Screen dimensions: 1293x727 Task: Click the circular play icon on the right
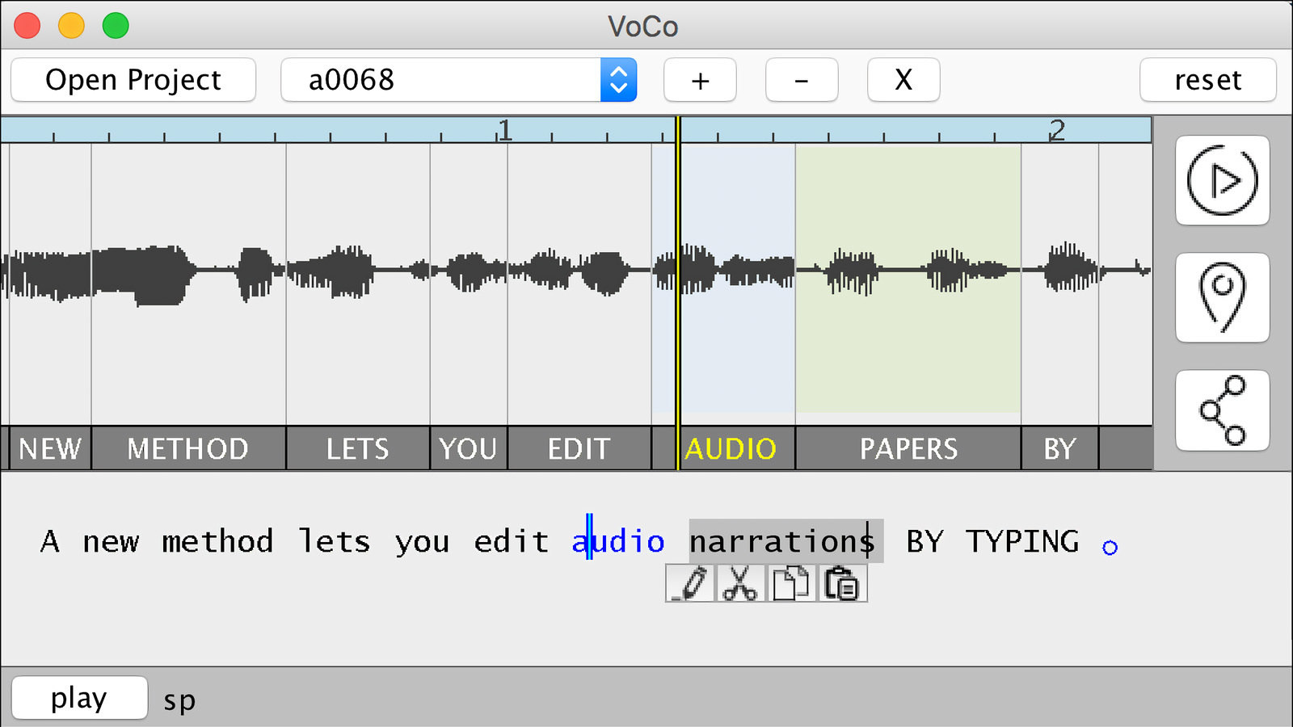click(x=1222, y=180)
